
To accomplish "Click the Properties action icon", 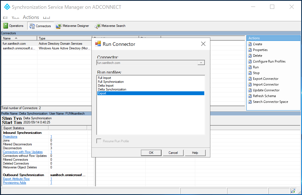I will pos(250,50).
